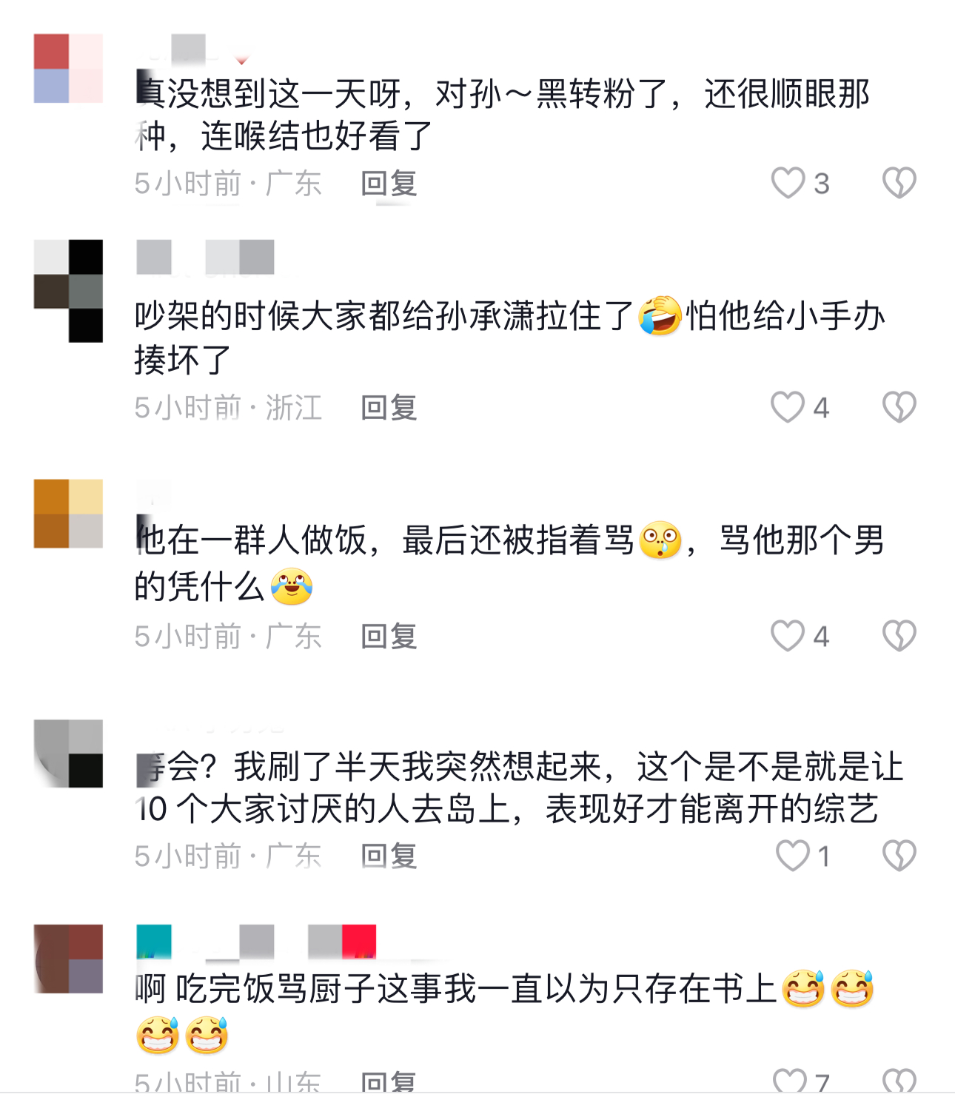Reply to the 山东 user's 骂厨子 comment

[389, 1081]
